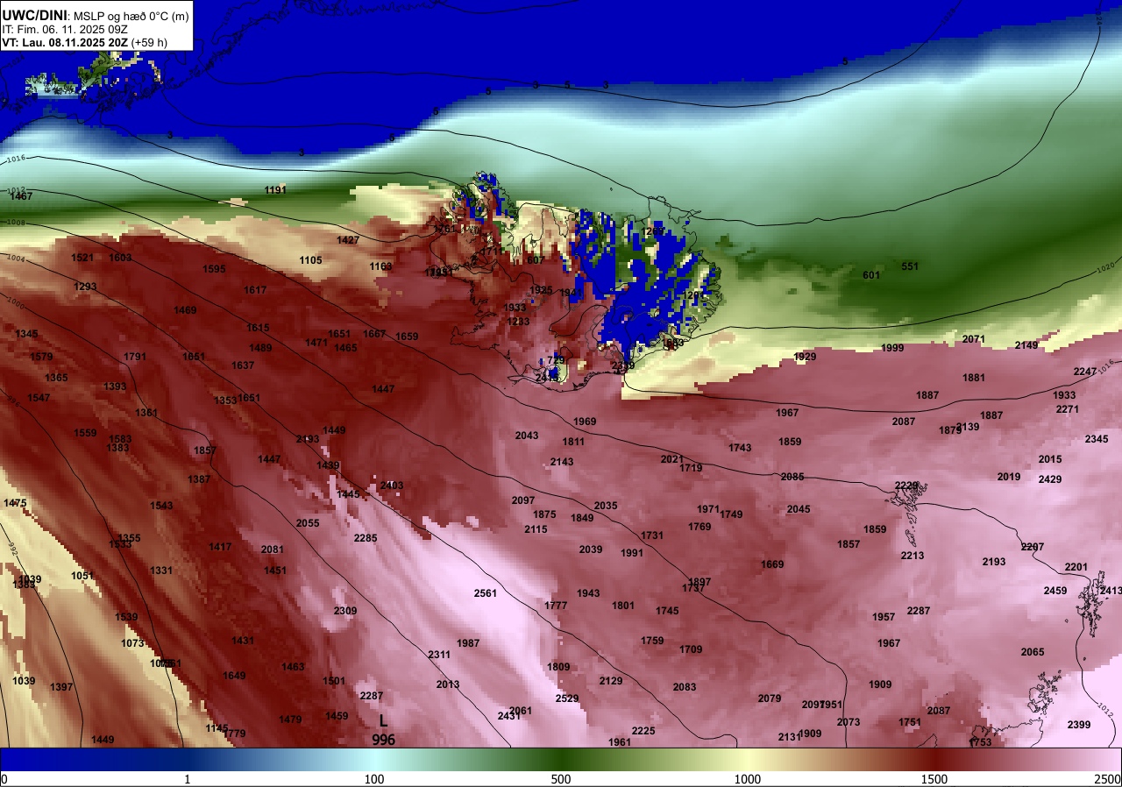This screenshot has height=787, width=1122.
Task: Click the 2431 height value
Action: click(x=509, y=716)
